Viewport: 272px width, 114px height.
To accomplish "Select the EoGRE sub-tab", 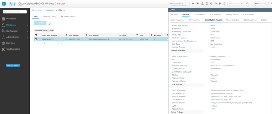I will pyautogui.click(x=264, y=20).
